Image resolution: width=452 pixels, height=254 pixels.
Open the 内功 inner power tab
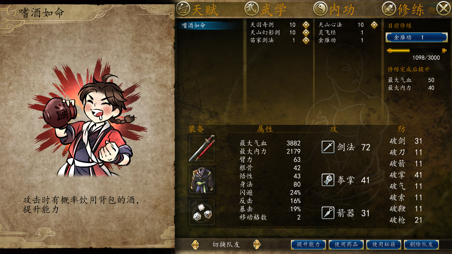click(x=334, y=9)
